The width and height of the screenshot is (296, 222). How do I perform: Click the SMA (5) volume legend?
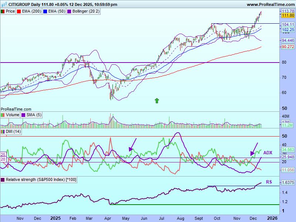click(x=34, y=115)
